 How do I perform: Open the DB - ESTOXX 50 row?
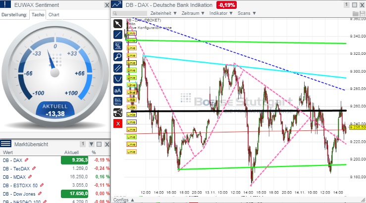(x=55, y=185)
